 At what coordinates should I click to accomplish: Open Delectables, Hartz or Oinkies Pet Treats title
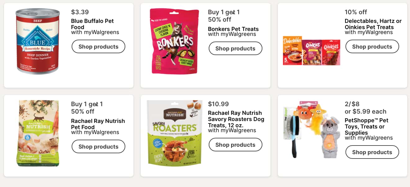373,24
